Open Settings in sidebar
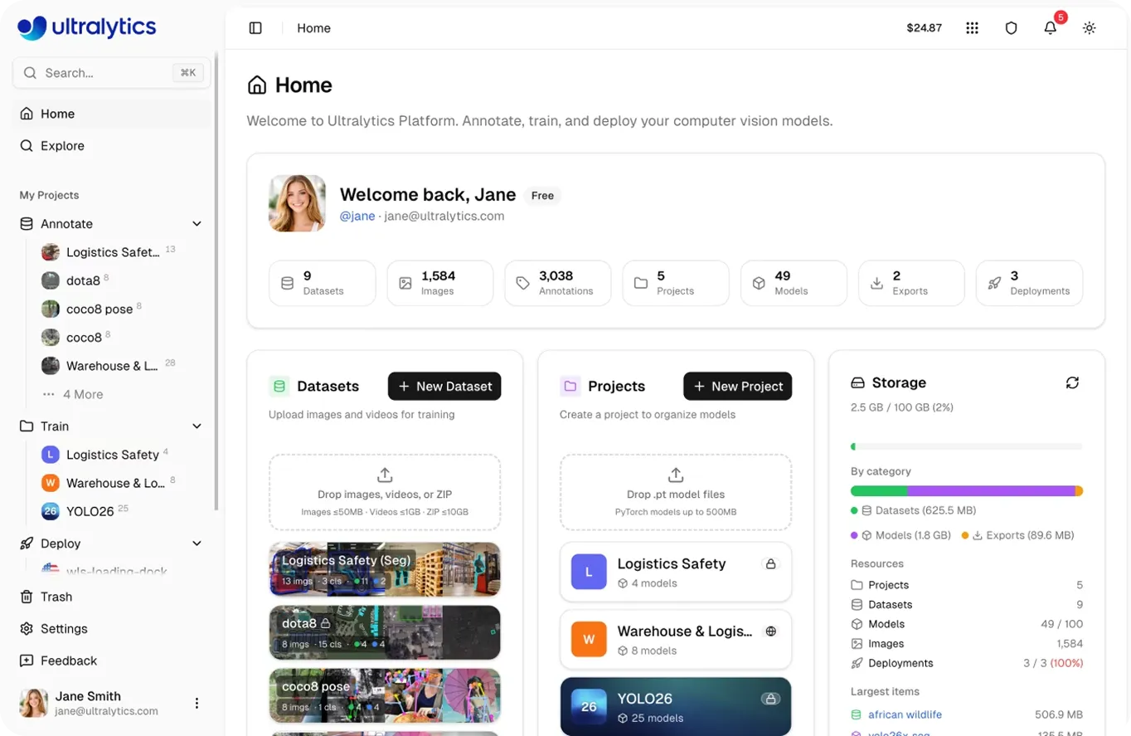This screenshot has height=736, width=1131. [112, 629]
